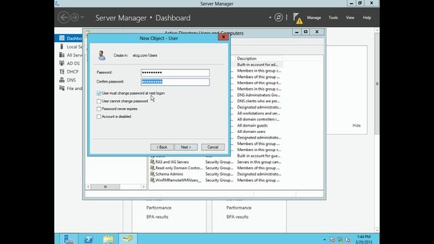Screen dimensions: 434x244
Task: Show hidden system tray icons
Action: [x=324, y=239]
